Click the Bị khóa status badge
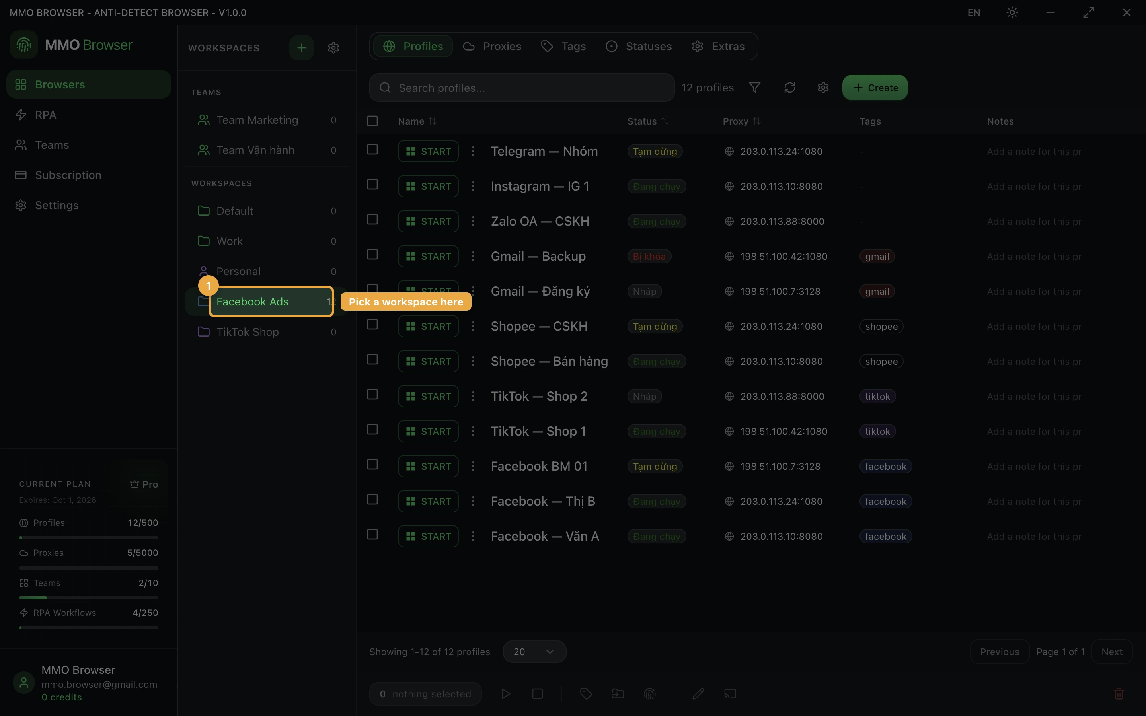 pyautogui.click(x=649, y=256)
